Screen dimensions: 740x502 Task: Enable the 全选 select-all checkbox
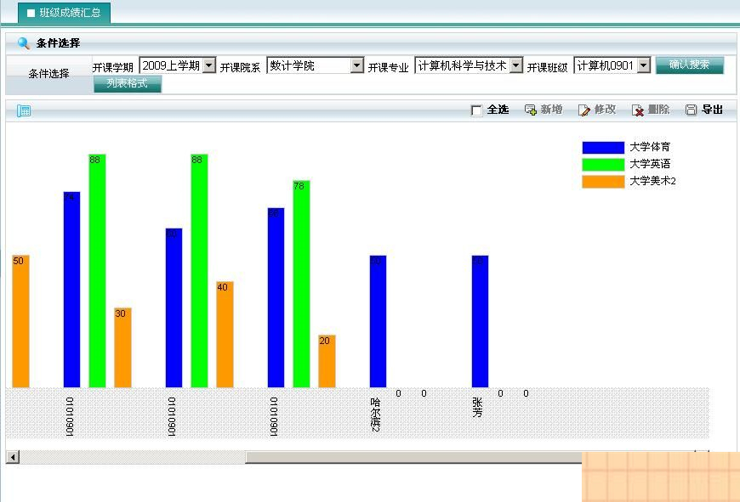click(478, 110)
